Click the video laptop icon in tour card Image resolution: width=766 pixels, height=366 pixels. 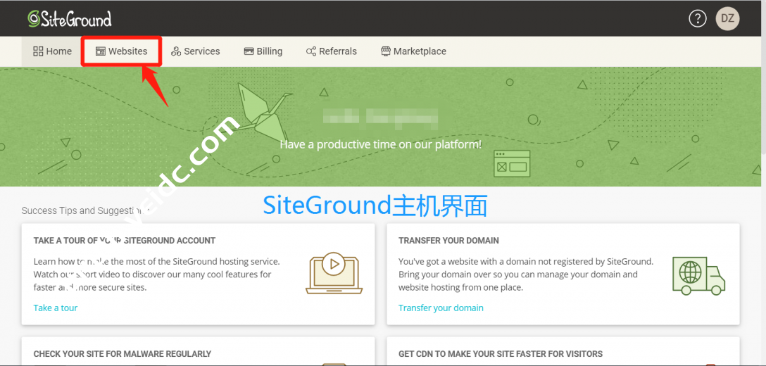(x=334, y=273)
